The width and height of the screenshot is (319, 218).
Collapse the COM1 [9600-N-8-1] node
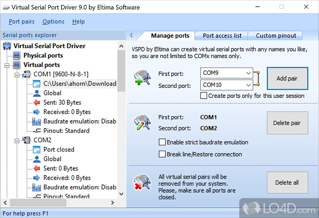coord(17,75)
